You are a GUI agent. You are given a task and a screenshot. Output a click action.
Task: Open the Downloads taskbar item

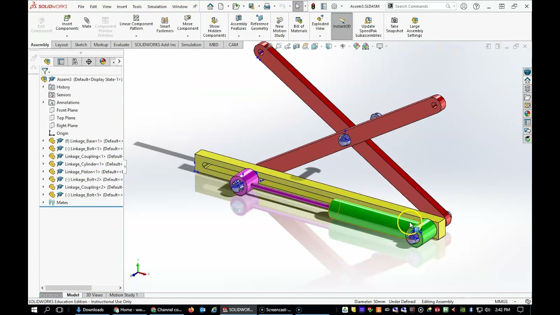pyautogui.click(x=90, y=310)
